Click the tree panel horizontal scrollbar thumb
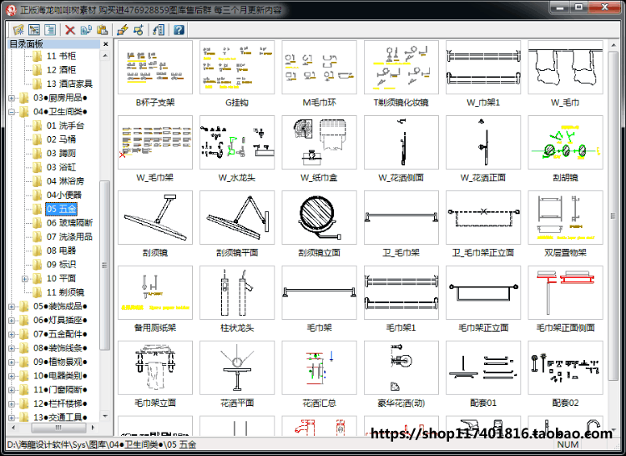This screenshot has height=456, width=626. point(58,428)
